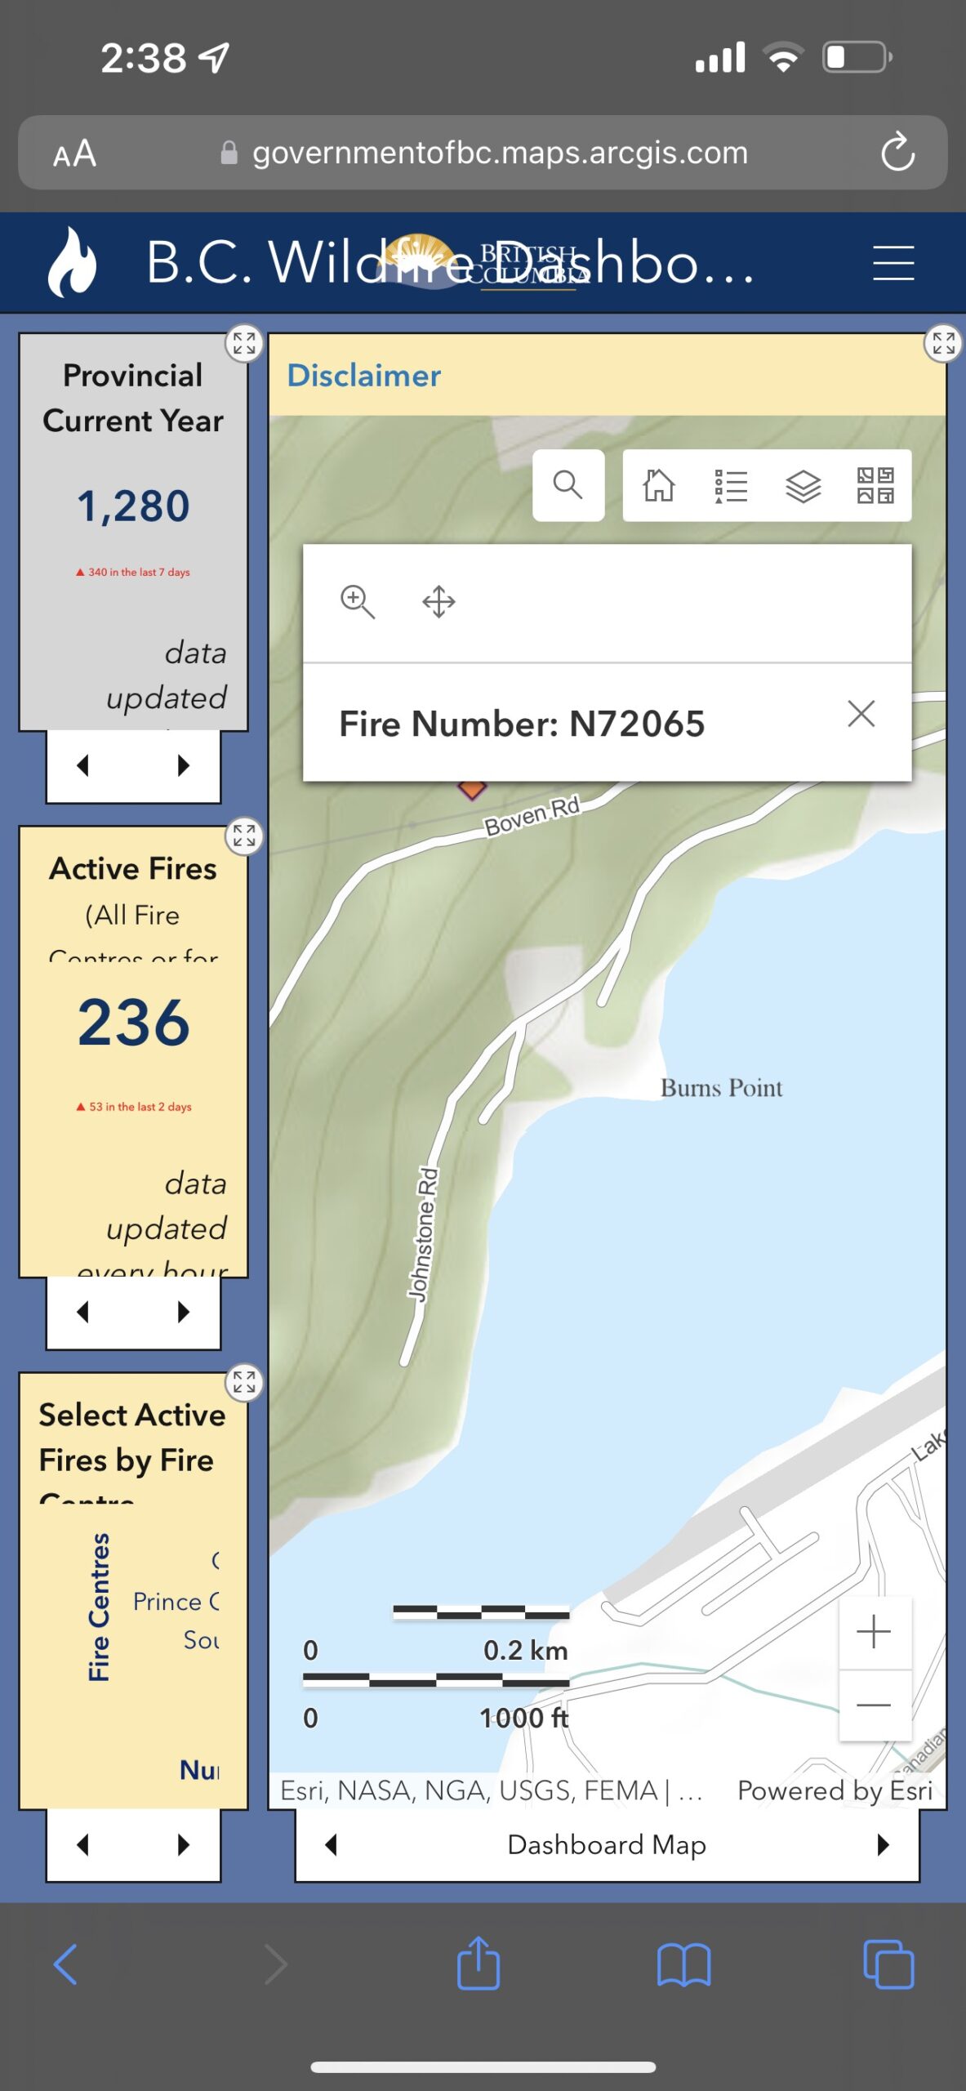Zoom to fire N72065 from popup
The image size is (966, 2091).
pos(357,602)
